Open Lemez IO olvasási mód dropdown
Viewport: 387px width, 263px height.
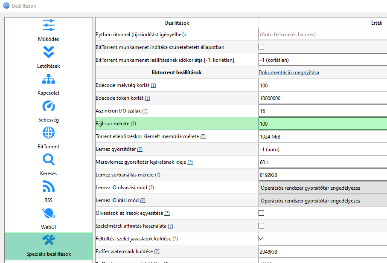coord(323,188)
